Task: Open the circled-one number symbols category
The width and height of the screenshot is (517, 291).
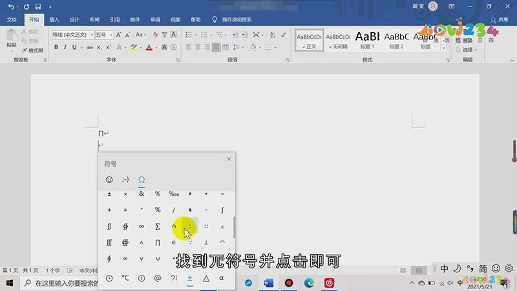Action: (142, 278)
